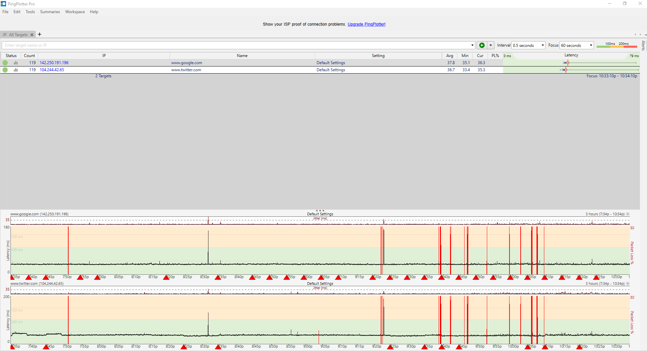Add a new tab with the plus icon
Viewport: 647px width, 351px height.
point(40,34)
